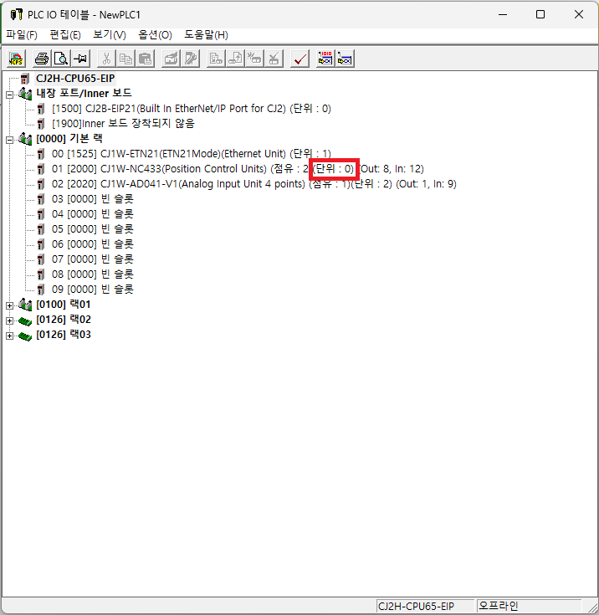Click the rack icon of [0100] 랙01
599x615 pixels.
[25, 305]
